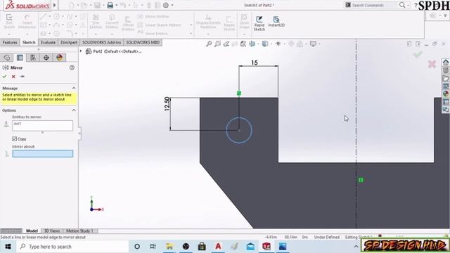Screen dimensions: 450x253
Task: Open the Appearances color ball in task pane
Action: [446, 93]
